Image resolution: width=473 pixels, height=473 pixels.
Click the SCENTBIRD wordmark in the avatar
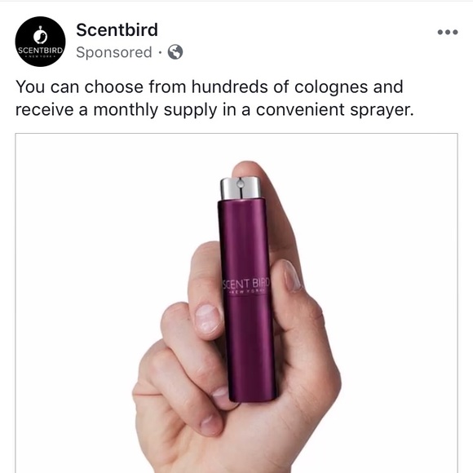(x=40, y=50)
